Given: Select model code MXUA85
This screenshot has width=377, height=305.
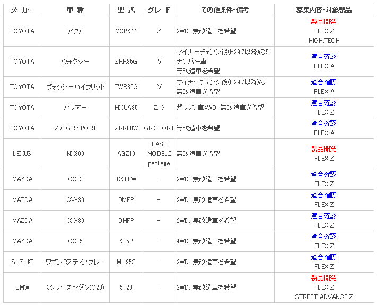Looking at the screenshot, I should 126,108.
